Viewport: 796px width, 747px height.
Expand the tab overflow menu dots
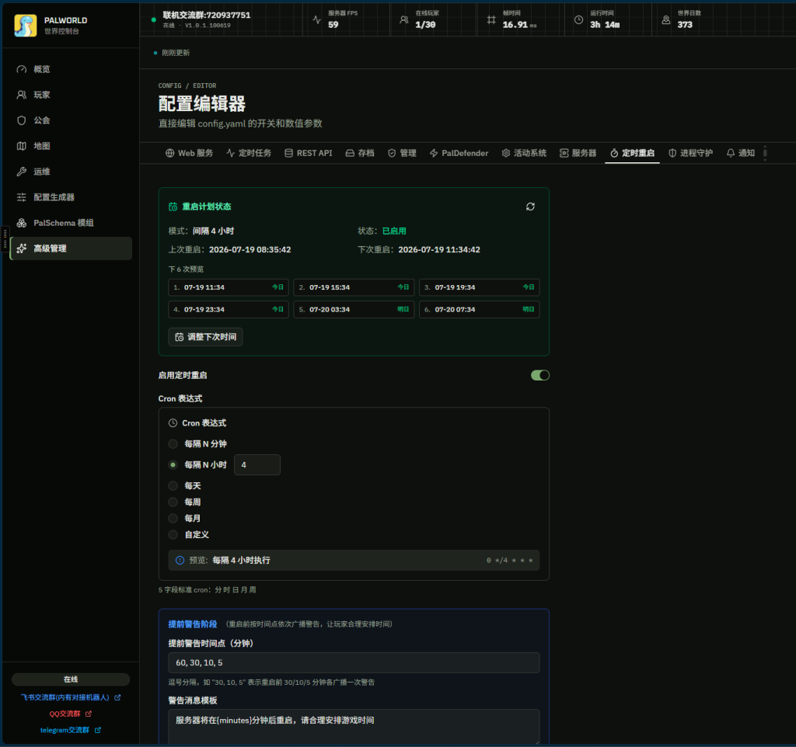click(x=765, y=153)
